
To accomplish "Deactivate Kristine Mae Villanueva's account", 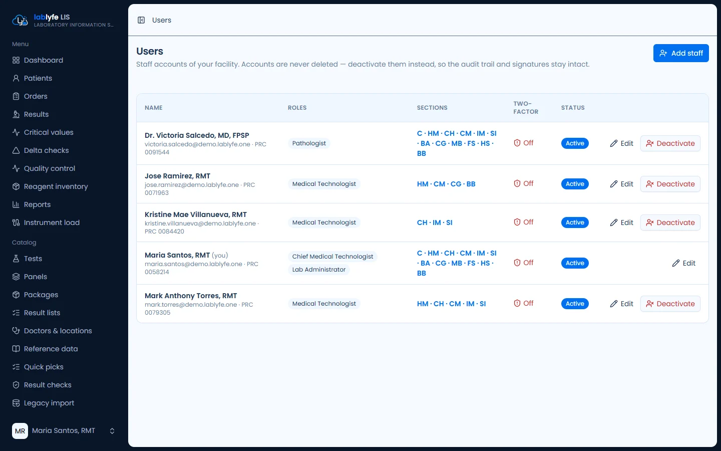I will coord(670,222).
